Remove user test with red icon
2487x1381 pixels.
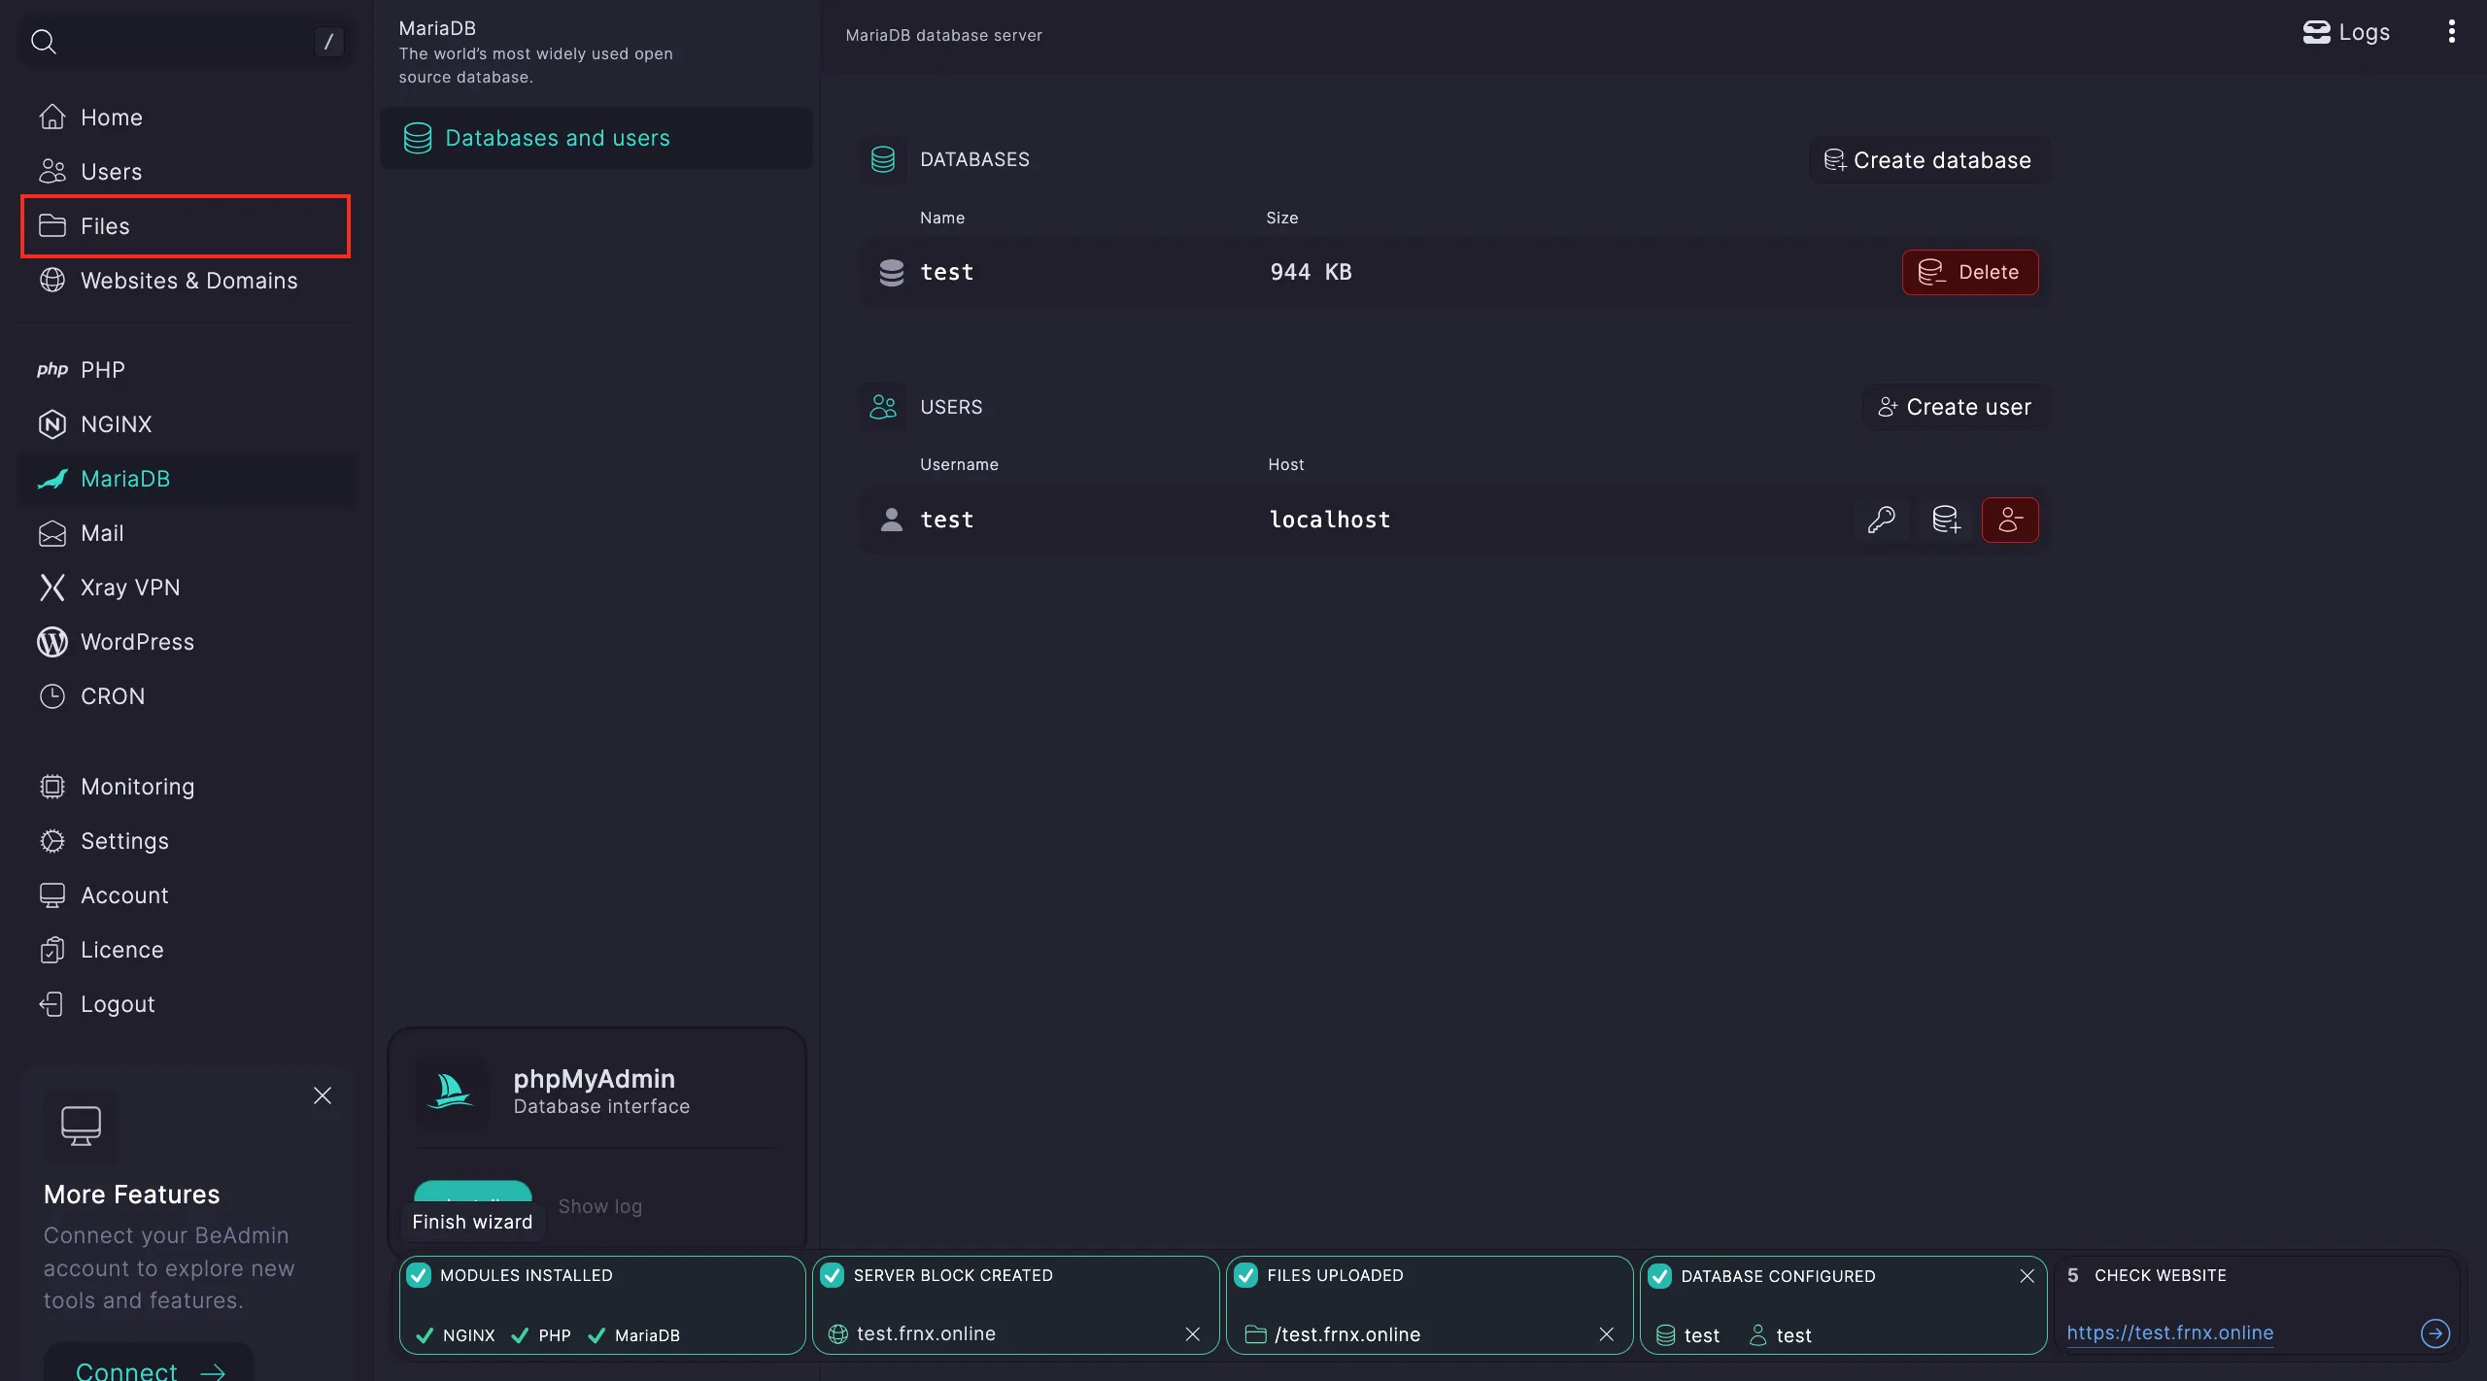[2010, 520]
